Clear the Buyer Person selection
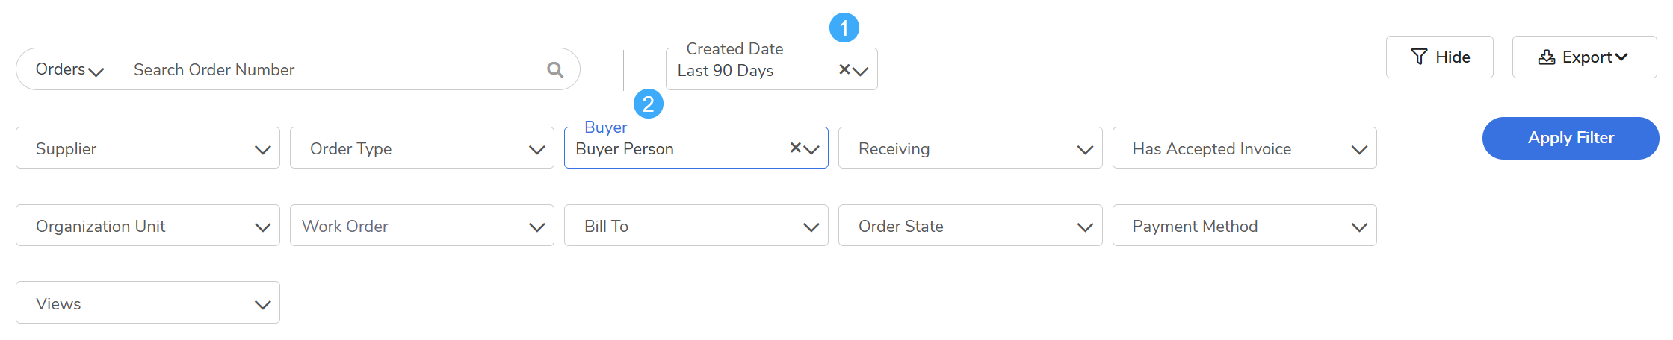Viewport: 1673px width, 340px height. pos(796,148)
